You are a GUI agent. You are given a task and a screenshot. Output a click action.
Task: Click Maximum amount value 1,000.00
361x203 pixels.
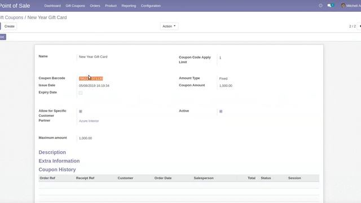(85, 138)
